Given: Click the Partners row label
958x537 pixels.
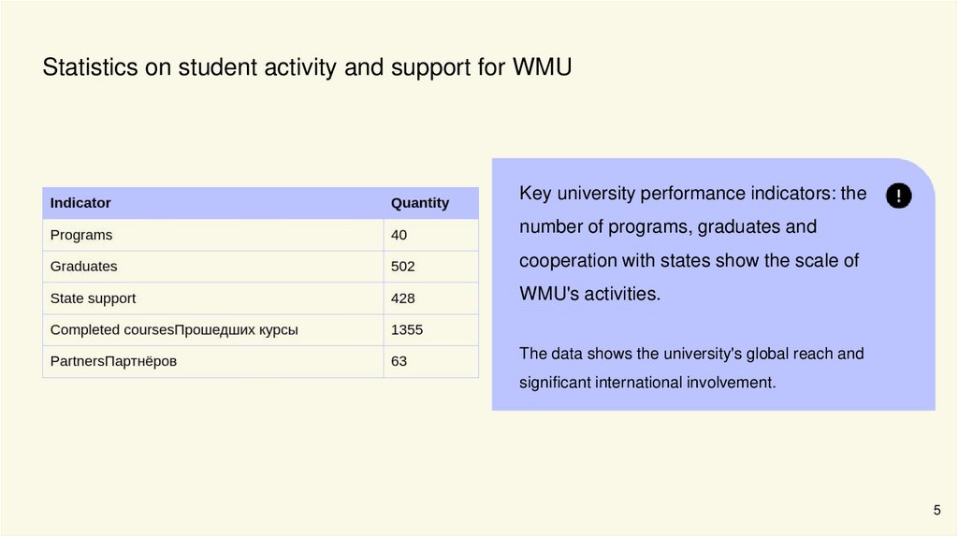Looking at the screenshot, I should [113, 361].
